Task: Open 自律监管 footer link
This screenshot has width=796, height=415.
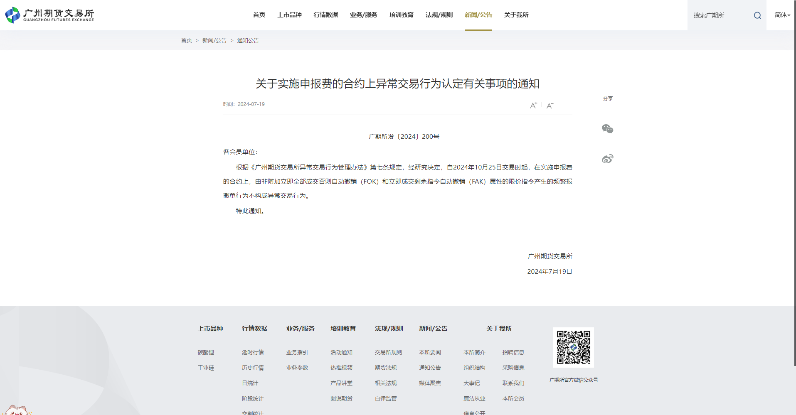Action: pos(386,398)
